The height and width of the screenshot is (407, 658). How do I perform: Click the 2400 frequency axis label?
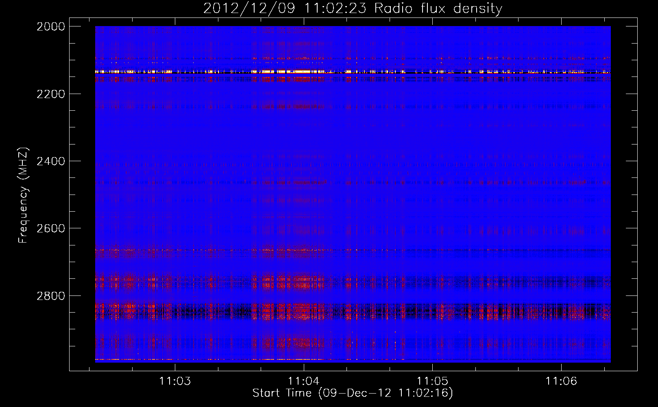(51, 161)
